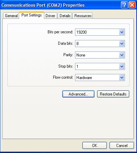Switch to the Resources tab
This screenshot has height=153, width=137.
click(x=83, y=16)
